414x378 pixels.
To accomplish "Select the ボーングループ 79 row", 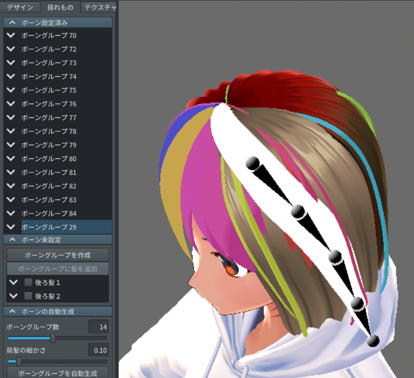I will (x=67, y=145).
